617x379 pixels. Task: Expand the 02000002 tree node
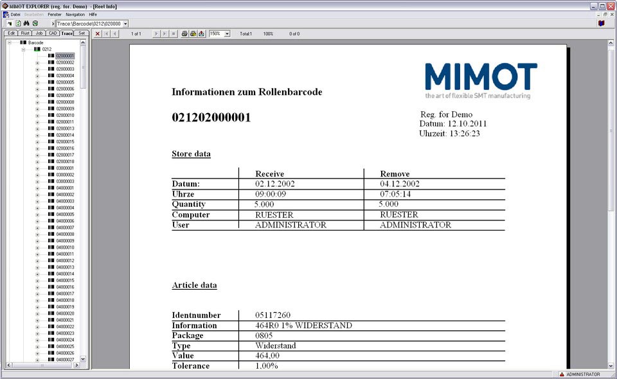tap(37, 62)
